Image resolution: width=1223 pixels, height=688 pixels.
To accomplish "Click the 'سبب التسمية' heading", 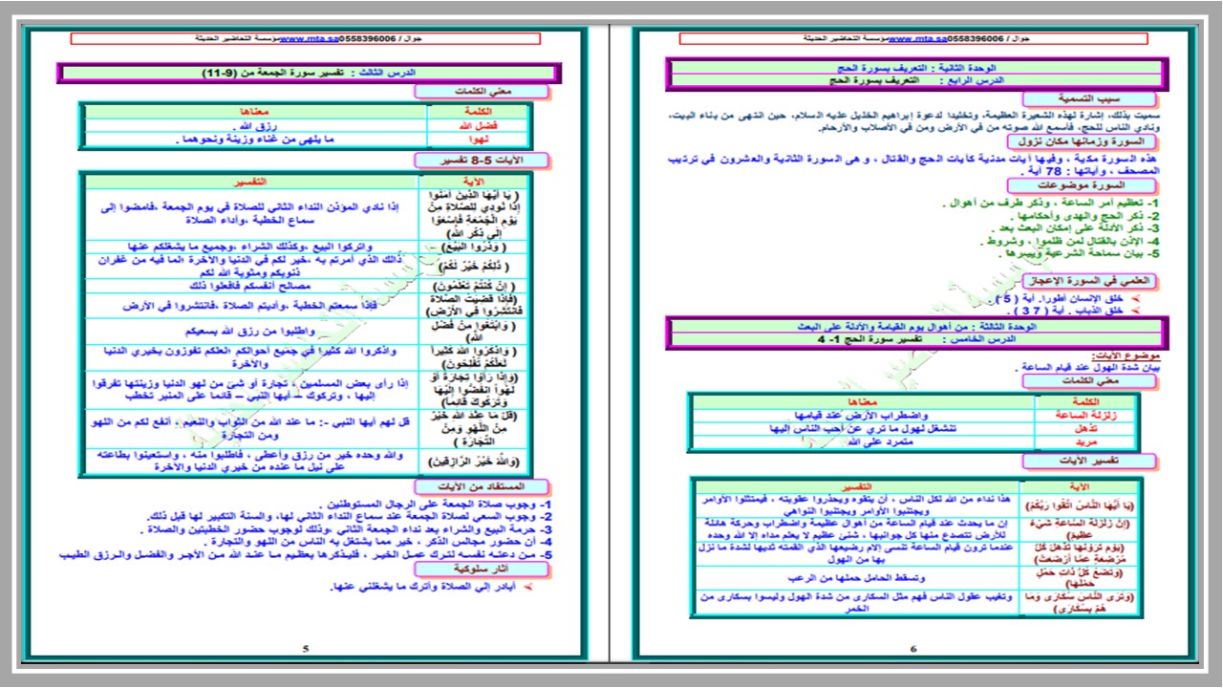I will tap(1089, 98).
